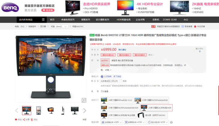Select the back-view monitor thumbnail
This screenshot has height=126, width=219.
pos(75,110)
